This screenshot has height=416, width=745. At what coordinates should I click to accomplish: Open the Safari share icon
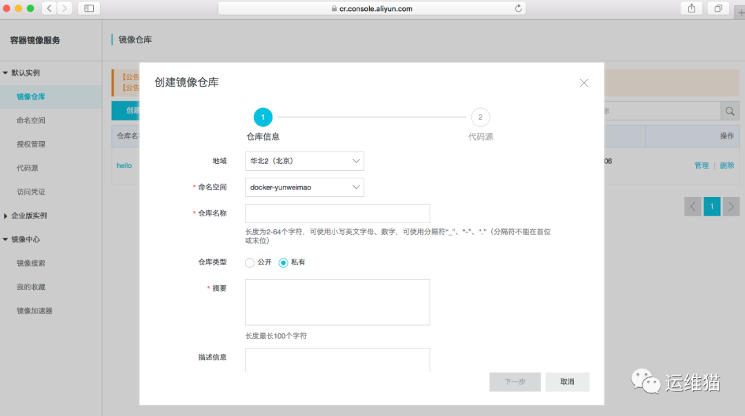click(x=692, y=8)
